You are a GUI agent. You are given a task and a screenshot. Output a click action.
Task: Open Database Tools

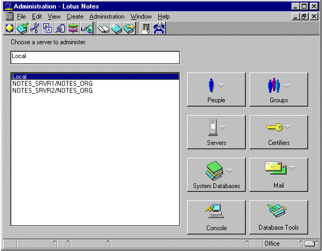coord(278,217)
